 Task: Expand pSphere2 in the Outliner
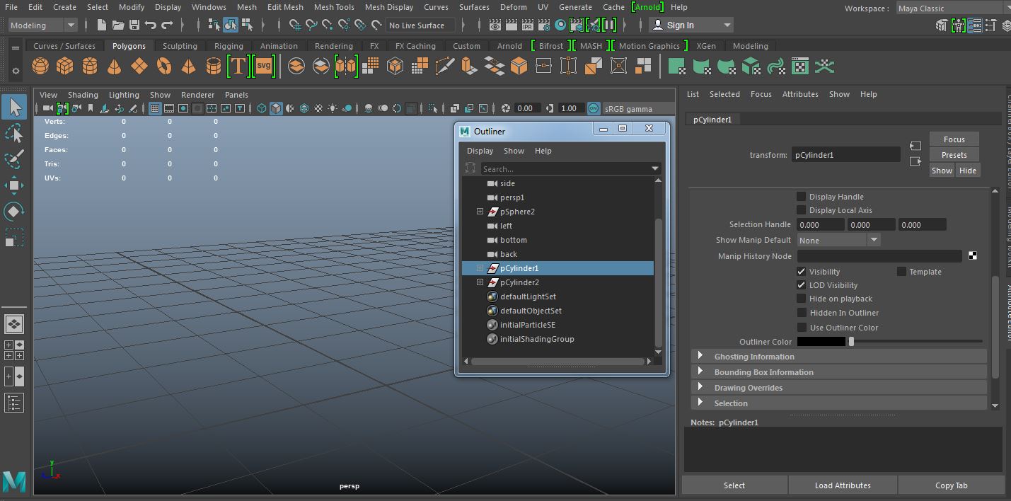tap(480, 212)
